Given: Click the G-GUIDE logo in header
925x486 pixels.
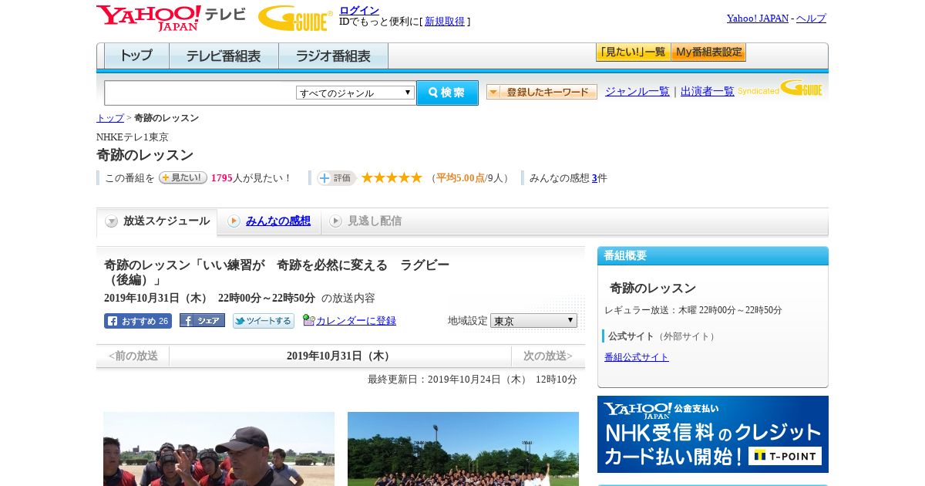Looking at the screenshot, I should 295,18.
